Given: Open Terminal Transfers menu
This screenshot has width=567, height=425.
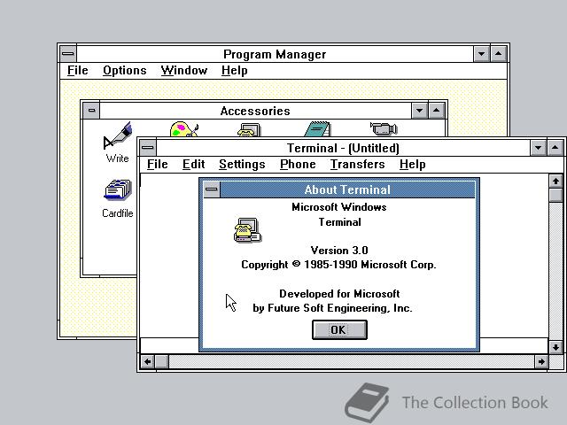Looking at the screenshot, I should click(357, 165).
